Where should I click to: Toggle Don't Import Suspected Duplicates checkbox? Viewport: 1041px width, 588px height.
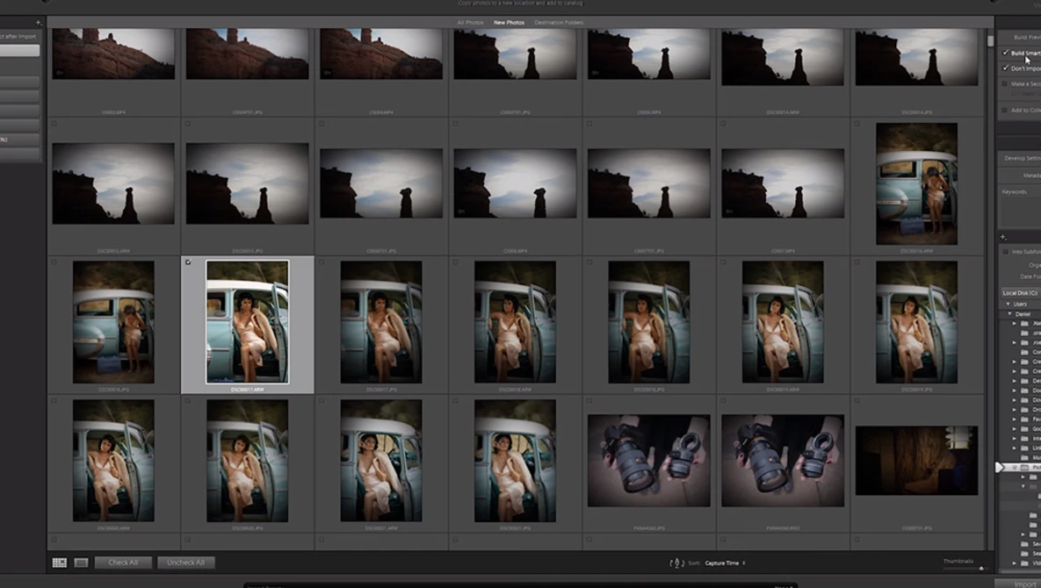click(1005, 68)
